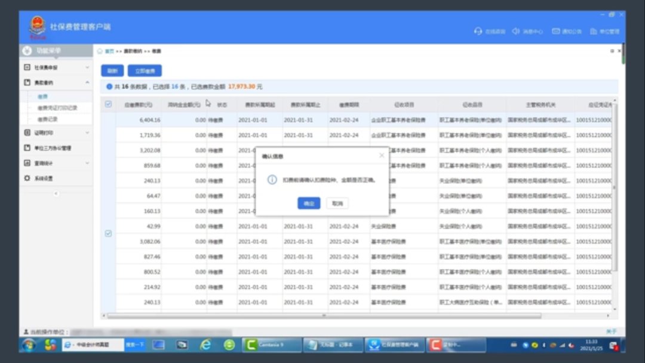
Task: Open the notification announcements envelope icon
Action: click(556, 31)
